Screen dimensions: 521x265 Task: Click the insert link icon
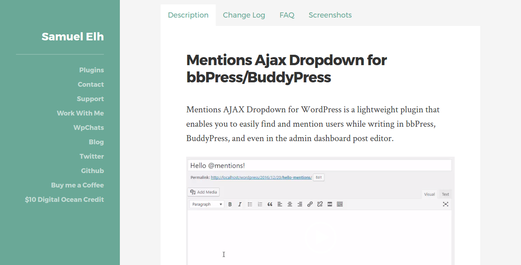[310, 204]
